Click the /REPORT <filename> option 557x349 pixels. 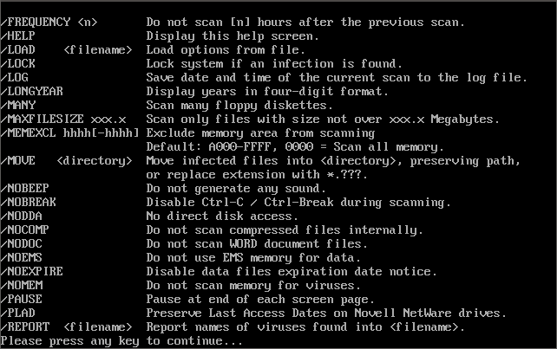[66, 326]
